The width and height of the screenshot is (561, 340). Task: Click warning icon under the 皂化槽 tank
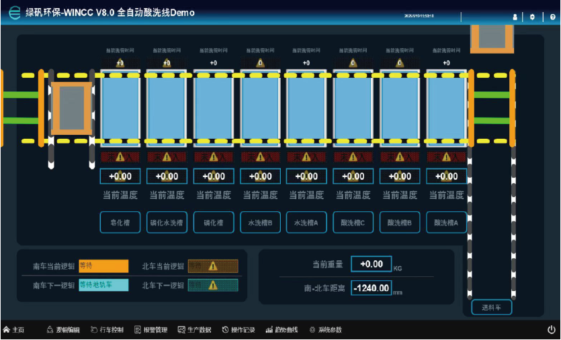tap(120, 157)
